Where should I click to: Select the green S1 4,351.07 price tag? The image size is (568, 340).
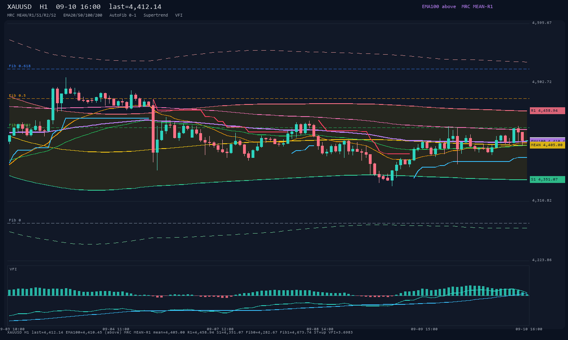[x=547, y=179]
